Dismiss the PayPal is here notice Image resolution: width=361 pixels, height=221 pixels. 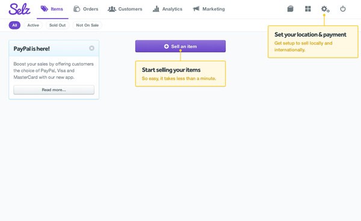point(91,48)
